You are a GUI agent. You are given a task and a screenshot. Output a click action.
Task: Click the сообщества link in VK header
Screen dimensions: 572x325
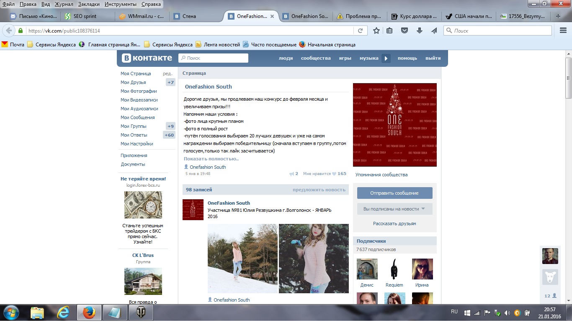point(316,58)
